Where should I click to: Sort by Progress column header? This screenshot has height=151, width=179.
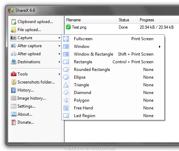point(158,20)
